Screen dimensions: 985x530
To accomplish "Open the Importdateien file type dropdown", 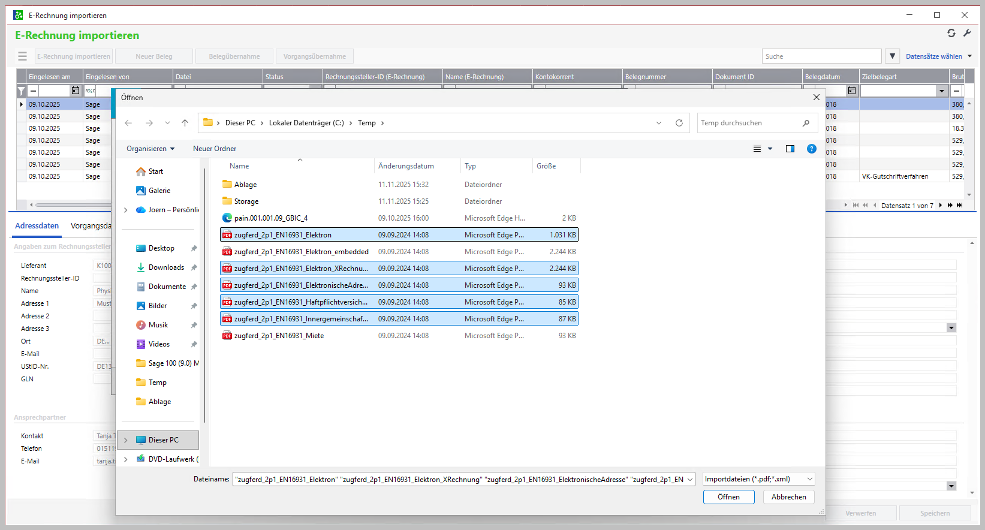I will point(758,479).
